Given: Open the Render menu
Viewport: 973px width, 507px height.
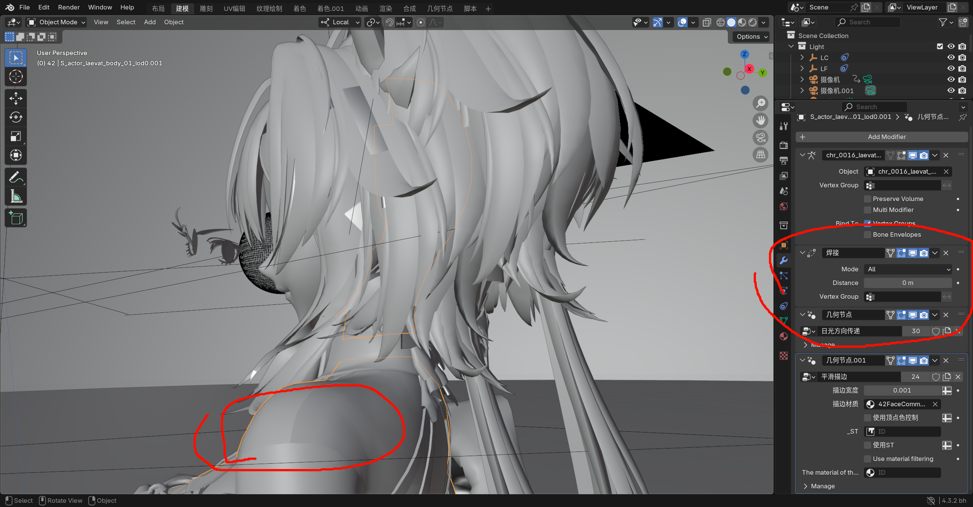Looking at the screenshot, I should click(x=69, y=7).
